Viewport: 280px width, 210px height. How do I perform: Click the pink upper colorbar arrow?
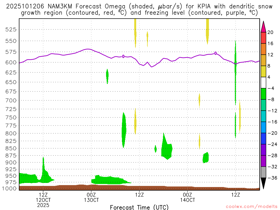point(263,27)
